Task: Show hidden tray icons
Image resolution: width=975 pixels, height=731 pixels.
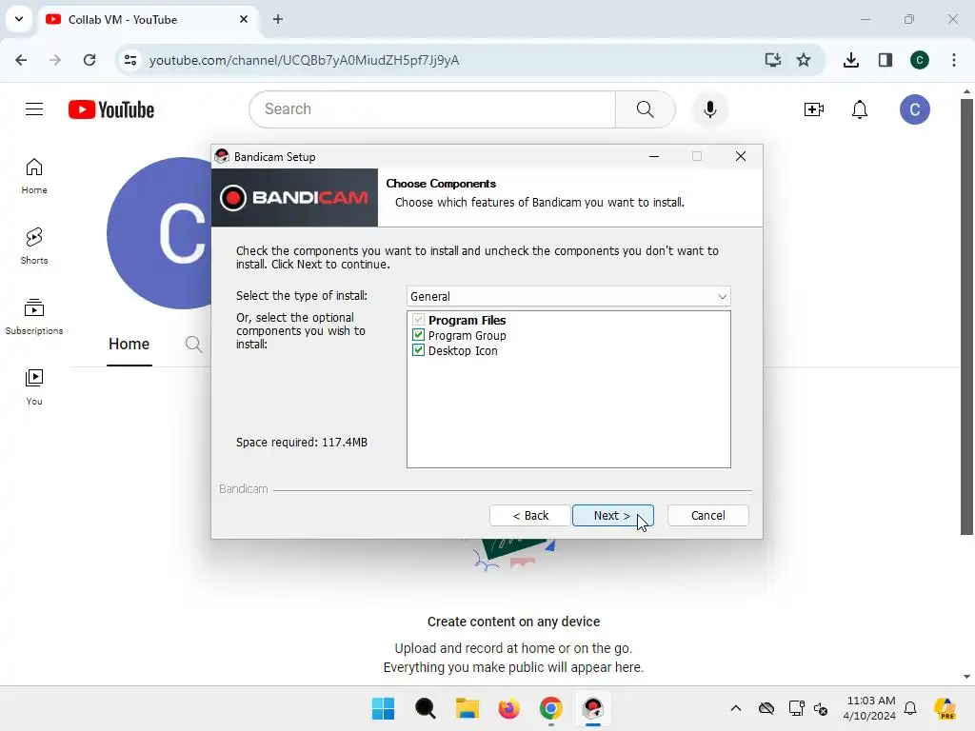Action: tap(736, 708)
